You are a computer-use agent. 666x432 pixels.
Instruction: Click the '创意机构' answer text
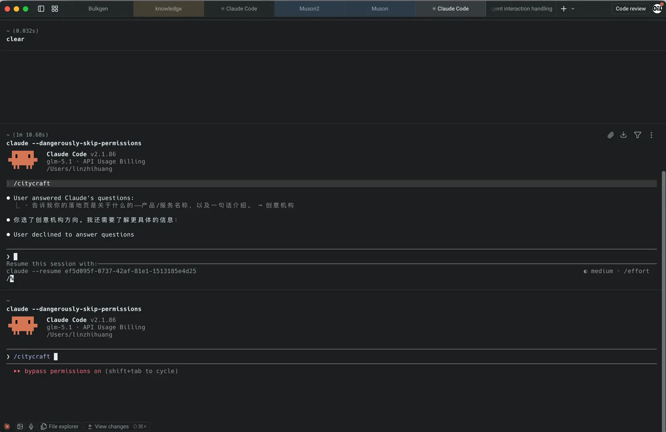tap(280, 206)
